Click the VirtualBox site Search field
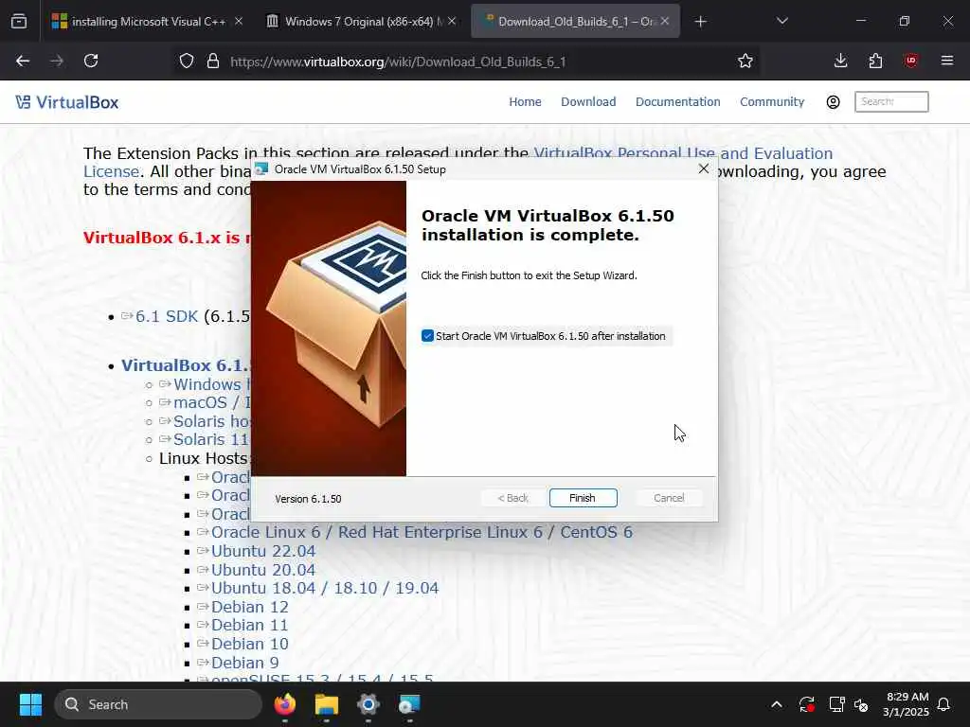The image size is (970, 727). pyautogui.click(x=890, y=101)
